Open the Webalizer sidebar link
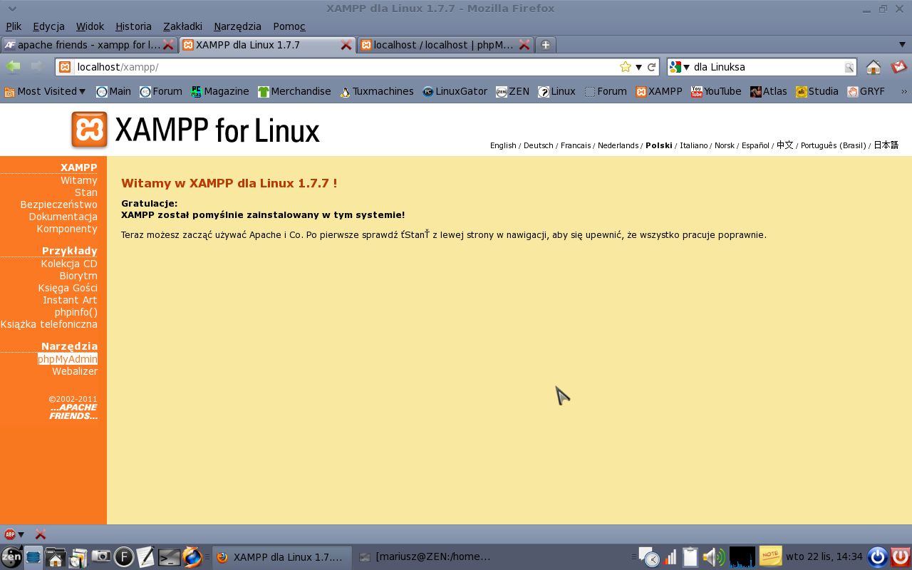The image size is (912, 570). pyautogui.click(x=75, y=371)
